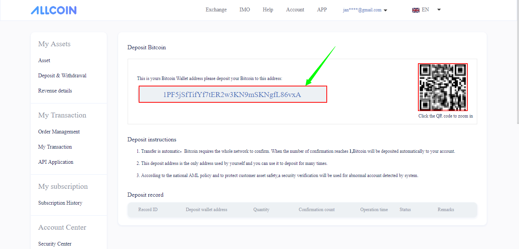Expand the EN language dropdown arrow
This screenshot has height=249, width=519.
click(x=439, y=10)
